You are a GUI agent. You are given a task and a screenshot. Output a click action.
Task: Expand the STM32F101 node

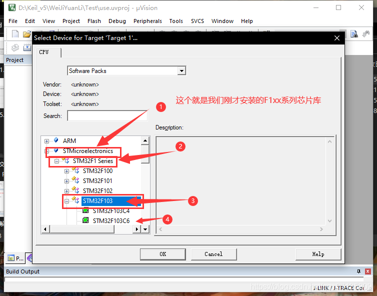66,181
